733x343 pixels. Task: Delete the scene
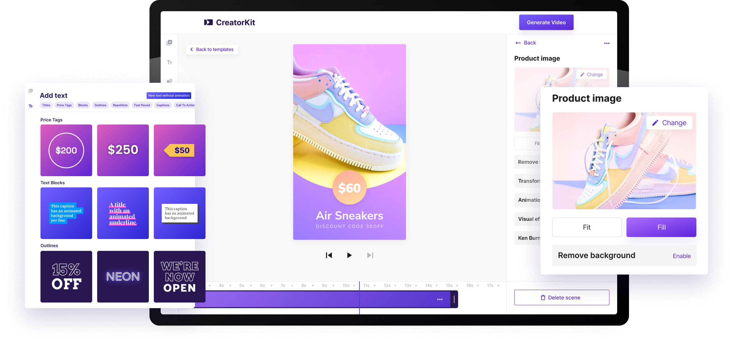(x=562, y=298)
